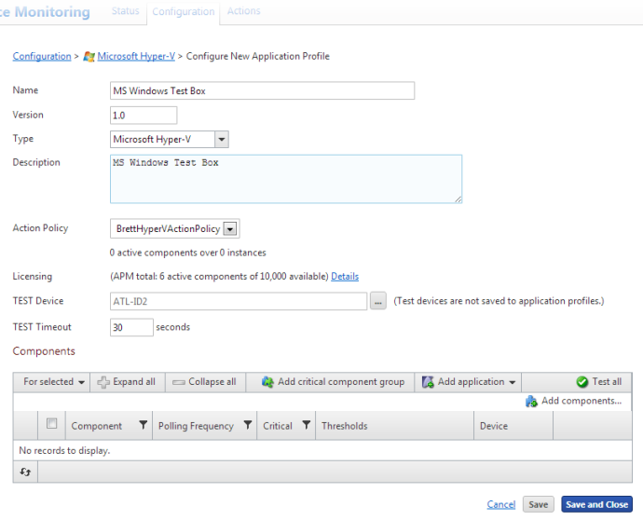Viewport: 643px width, 520px height.
Task: Open the Add application dropdown
Action: point(469,382)
